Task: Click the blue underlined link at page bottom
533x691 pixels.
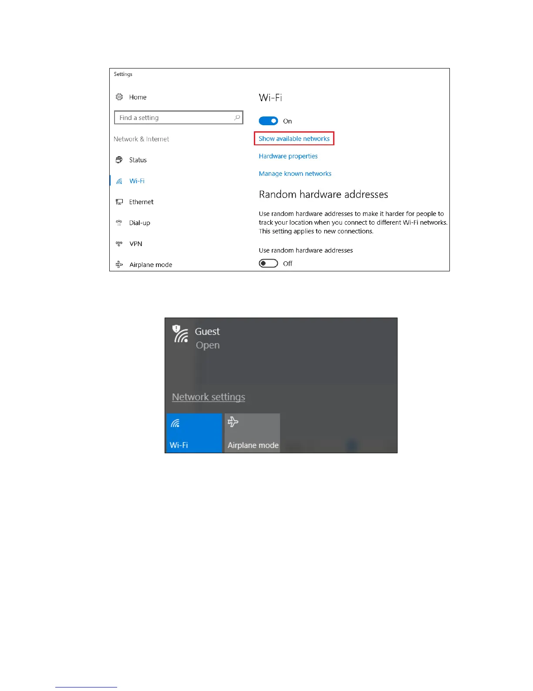Action: click(86, 687)
